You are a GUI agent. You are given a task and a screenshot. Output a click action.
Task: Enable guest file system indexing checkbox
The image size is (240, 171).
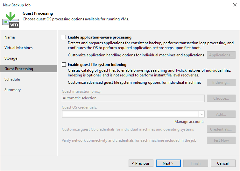pos(64,65)
